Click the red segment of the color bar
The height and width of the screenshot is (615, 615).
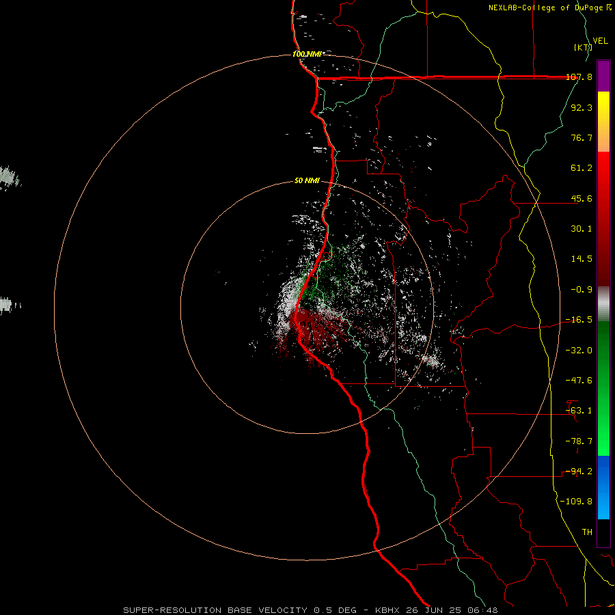pos(603,219)
